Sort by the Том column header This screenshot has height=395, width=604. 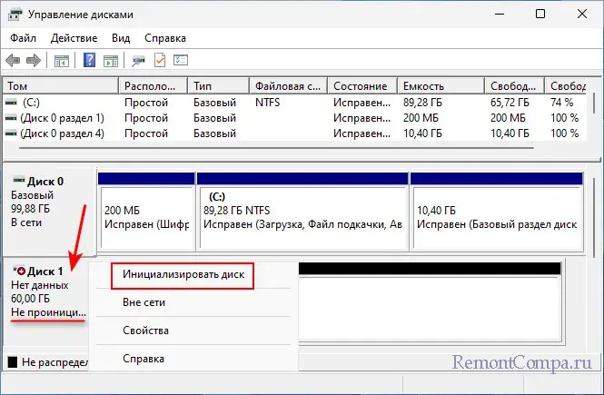(x=61, y=86)
